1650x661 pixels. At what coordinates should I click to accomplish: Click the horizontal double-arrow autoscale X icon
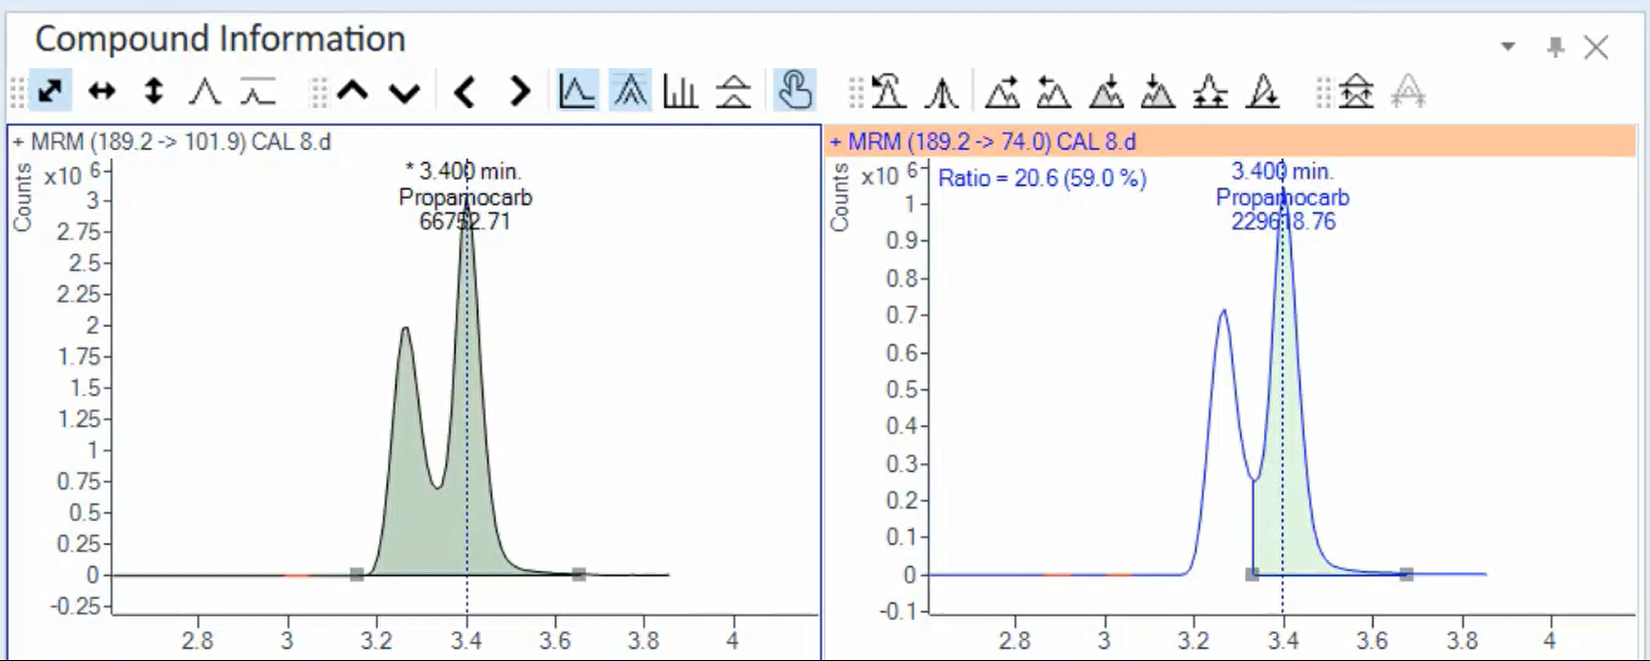(x=102, y=91)
